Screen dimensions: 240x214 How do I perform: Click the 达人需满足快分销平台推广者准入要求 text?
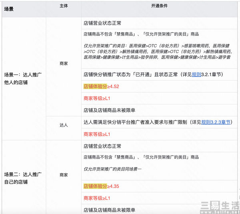136,122
